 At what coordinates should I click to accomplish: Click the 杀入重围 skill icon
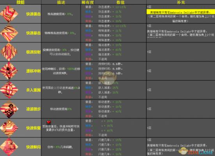tap(9, 90)
